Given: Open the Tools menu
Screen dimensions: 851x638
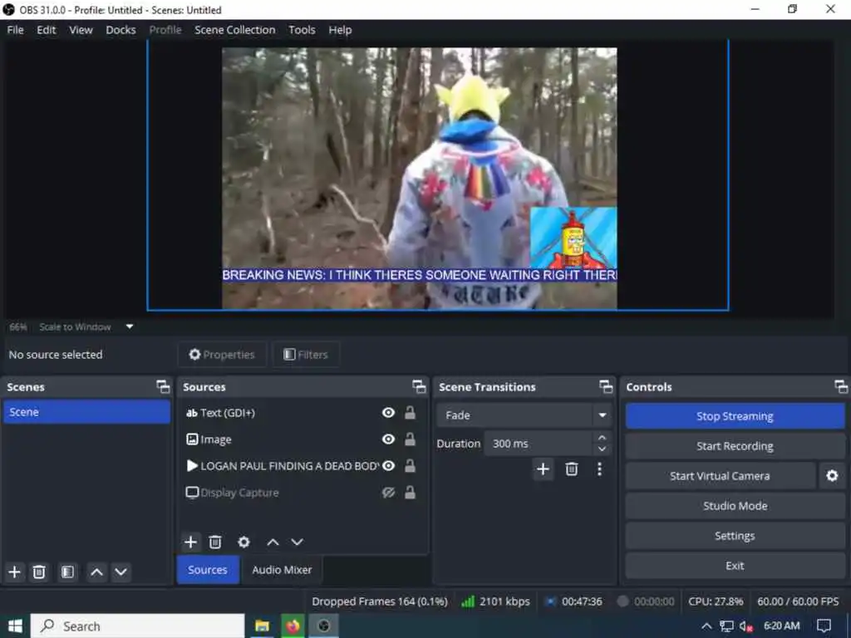Looking at the screenshot, I should click(x=302, y=30).
